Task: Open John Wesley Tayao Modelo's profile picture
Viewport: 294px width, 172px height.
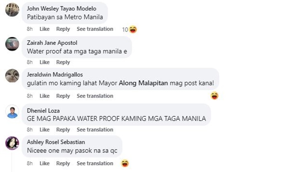Action: (x=12, y=10)
